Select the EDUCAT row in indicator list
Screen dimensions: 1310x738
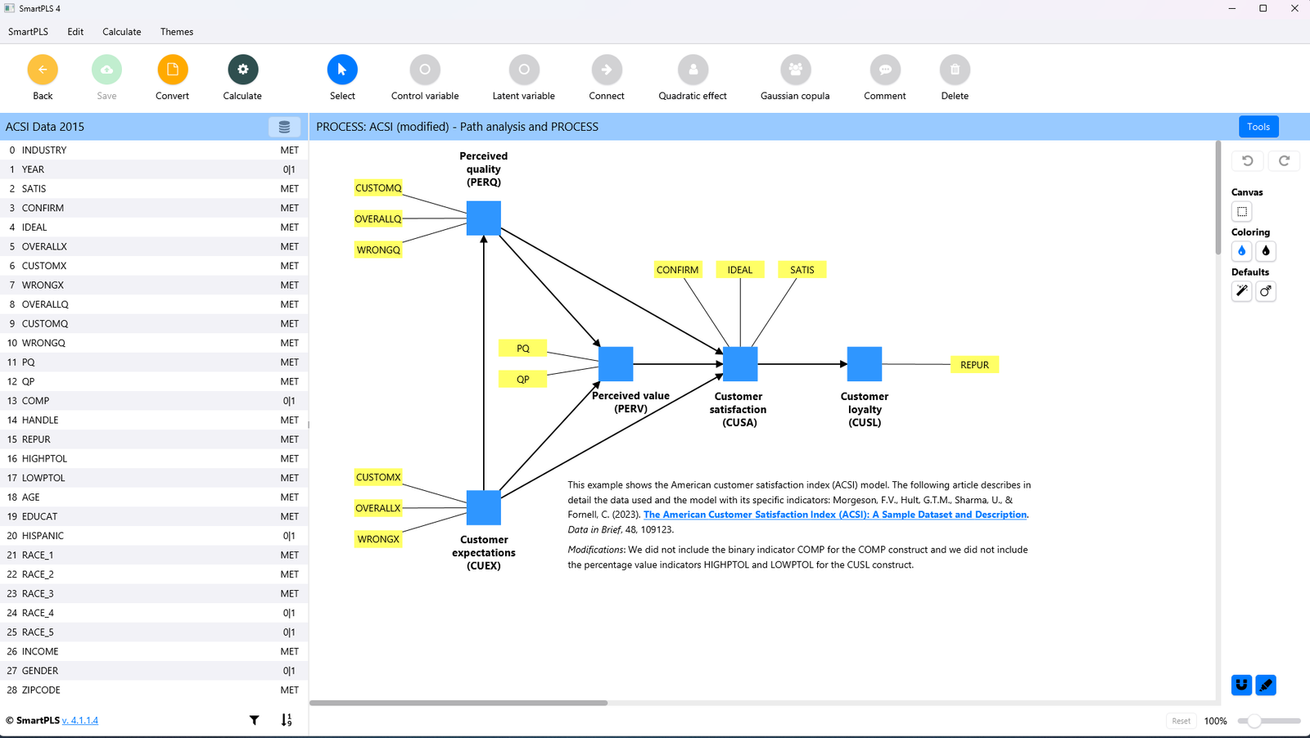pyautogui.click(x=154, y=516)
